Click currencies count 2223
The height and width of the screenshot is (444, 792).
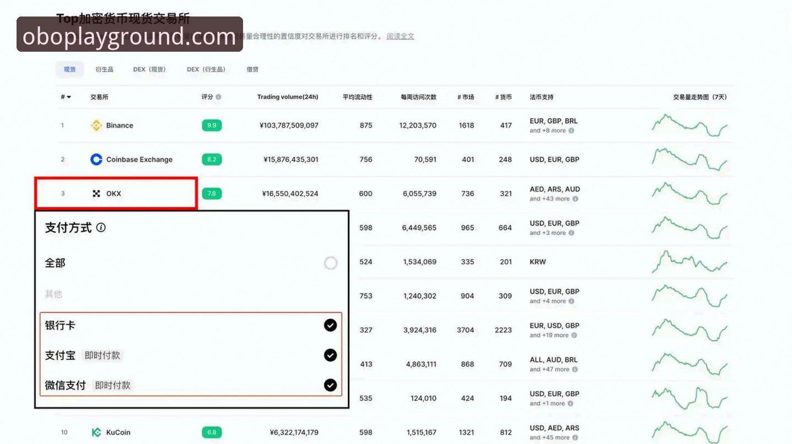(x=503, y=330)
